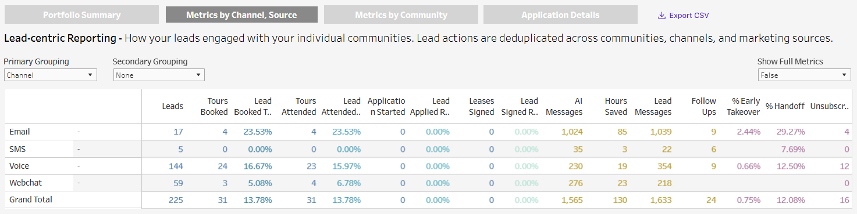857x214 pixels.
Task: Click the Leads column header
Action: point(172,106)
